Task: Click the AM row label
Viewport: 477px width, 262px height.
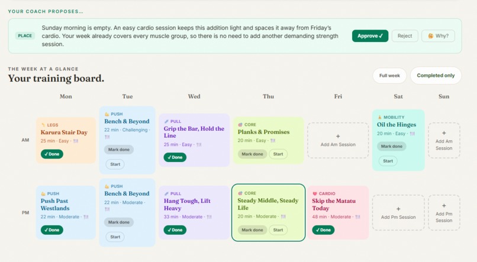Action: click(x=25, y=140)
